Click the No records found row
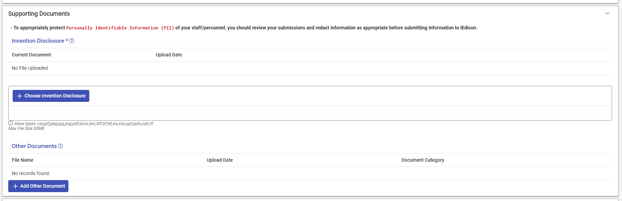622x201 pixels. coord(31,173)
